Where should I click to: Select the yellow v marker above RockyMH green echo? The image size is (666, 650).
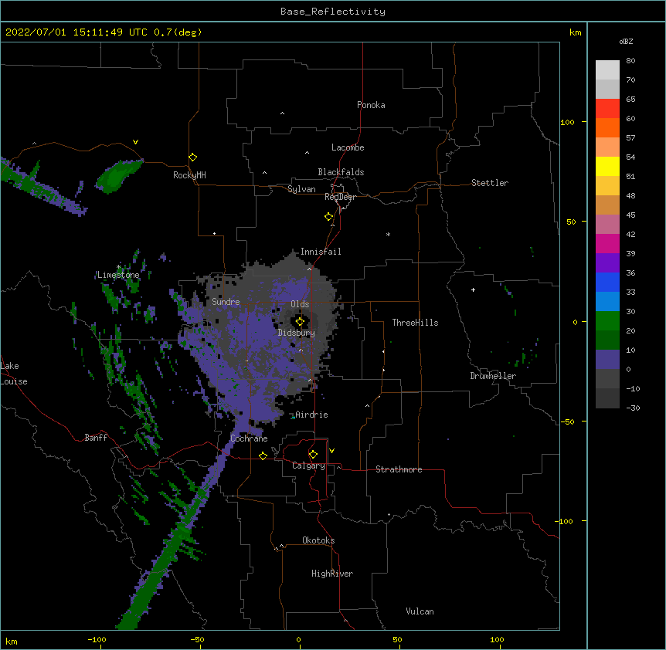135,142
